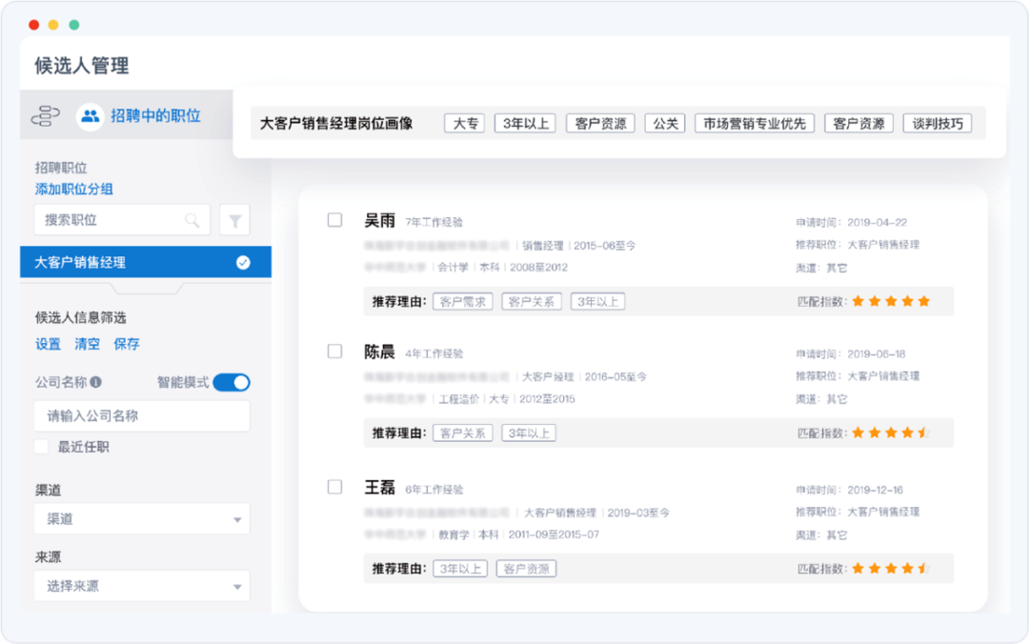This screenshot has width=1029, height=644.
Task: Click the 保存 filter link
Action: coord(126,344)
